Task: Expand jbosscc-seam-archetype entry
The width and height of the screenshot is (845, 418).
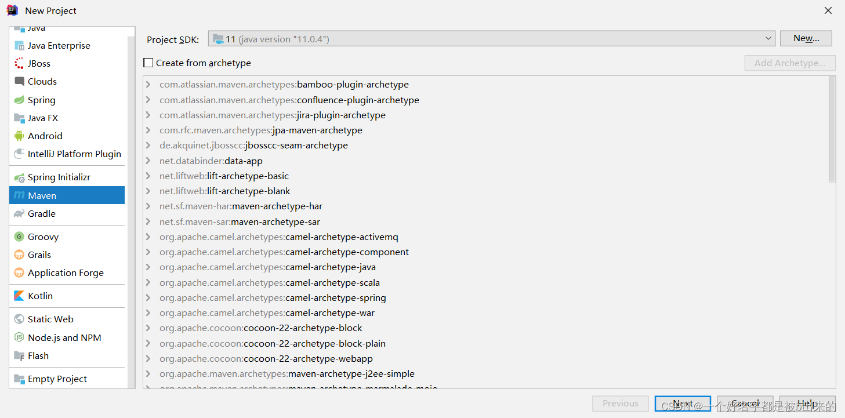Action: (x=148, y=146)
